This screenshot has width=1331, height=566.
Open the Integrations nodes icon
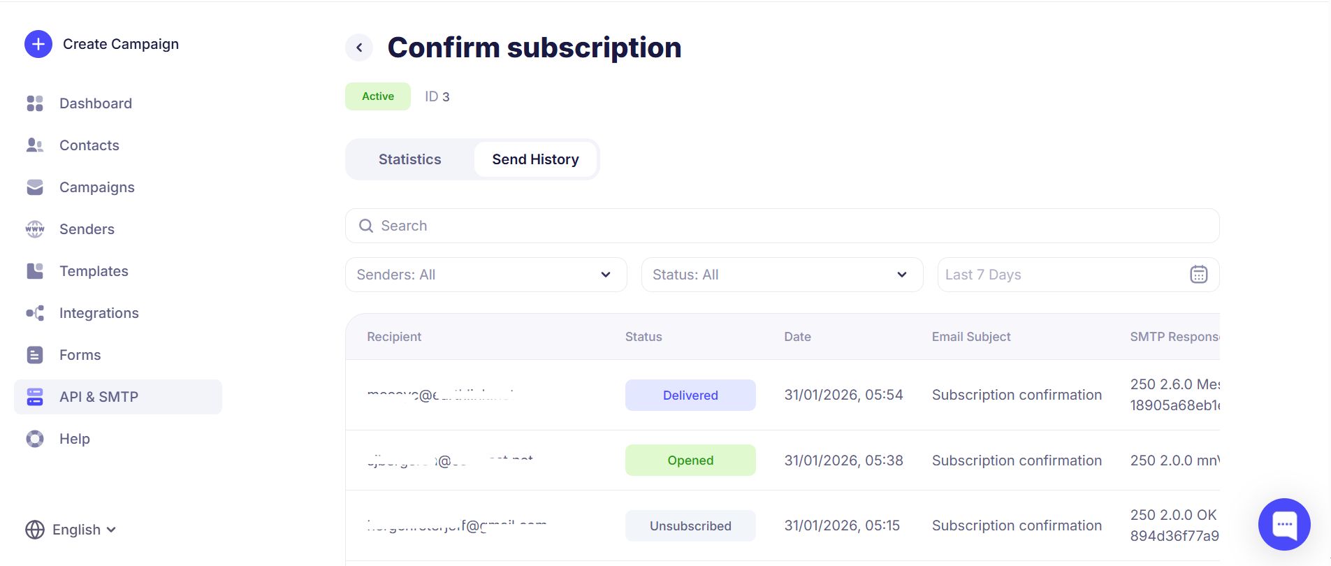[x=35, y=313]
